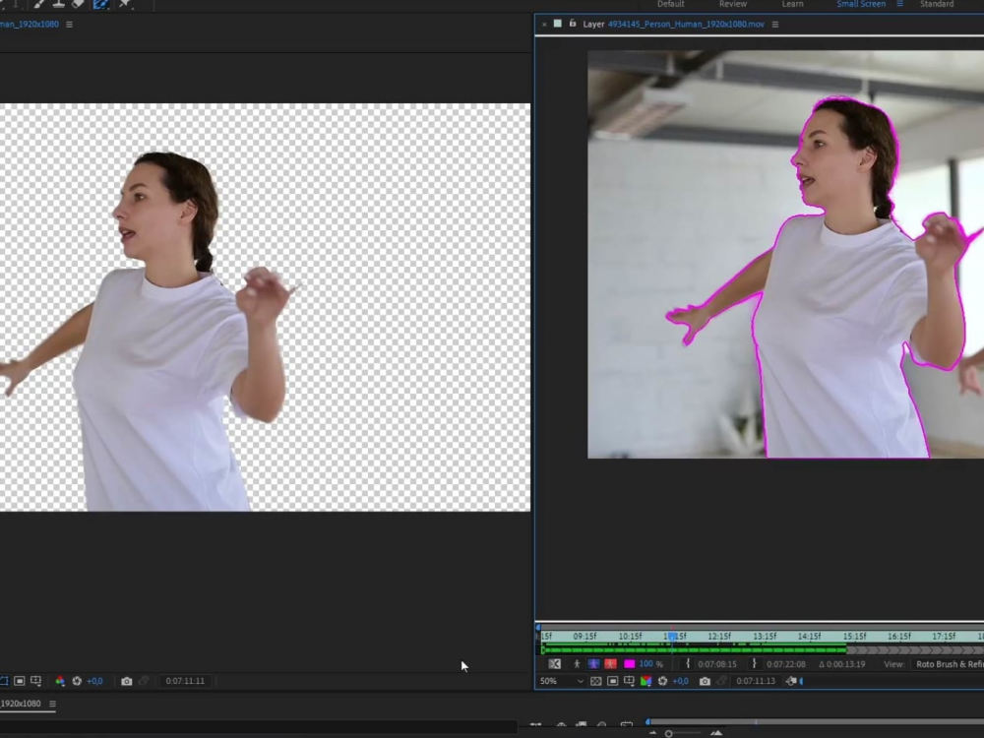
Task: Set In point bracket in Layer panel
Action: 688,663
